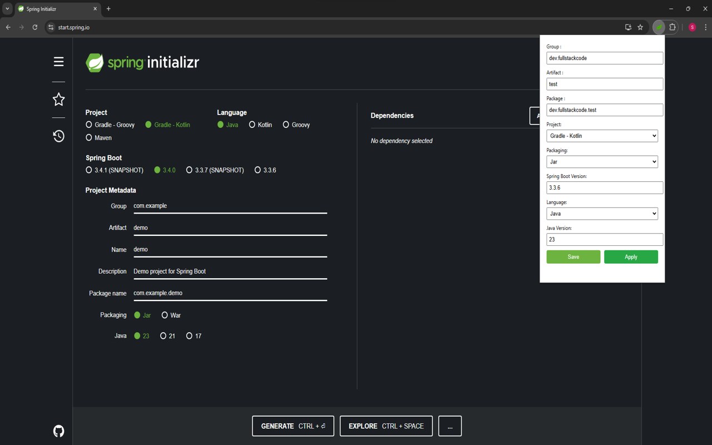This screenshot has height=445, width=712.
Task: Open browser extensions puzzle icon
Action: pyautogui.click(x=673, y=27)
